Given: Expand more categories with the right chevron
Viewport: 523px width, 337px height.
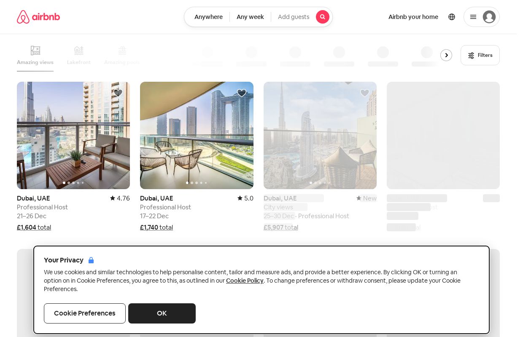Looking at the screenshot, I should (446, 55).
